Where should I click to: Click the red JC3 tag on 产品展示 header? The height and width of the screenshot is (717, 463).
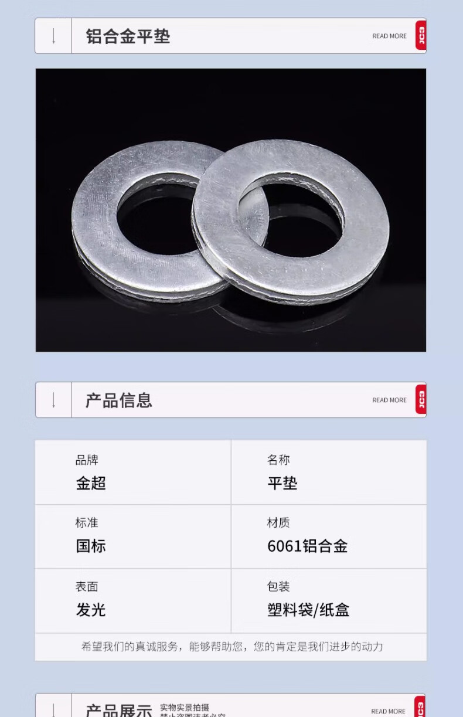click(x=421, y=706)
